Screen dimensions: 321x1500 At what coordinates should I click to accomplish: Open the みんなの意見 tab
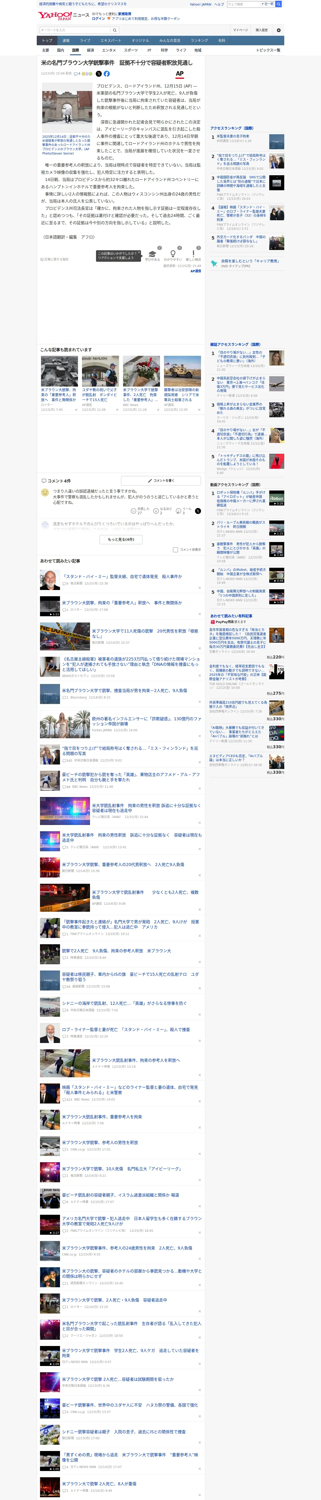169,40
